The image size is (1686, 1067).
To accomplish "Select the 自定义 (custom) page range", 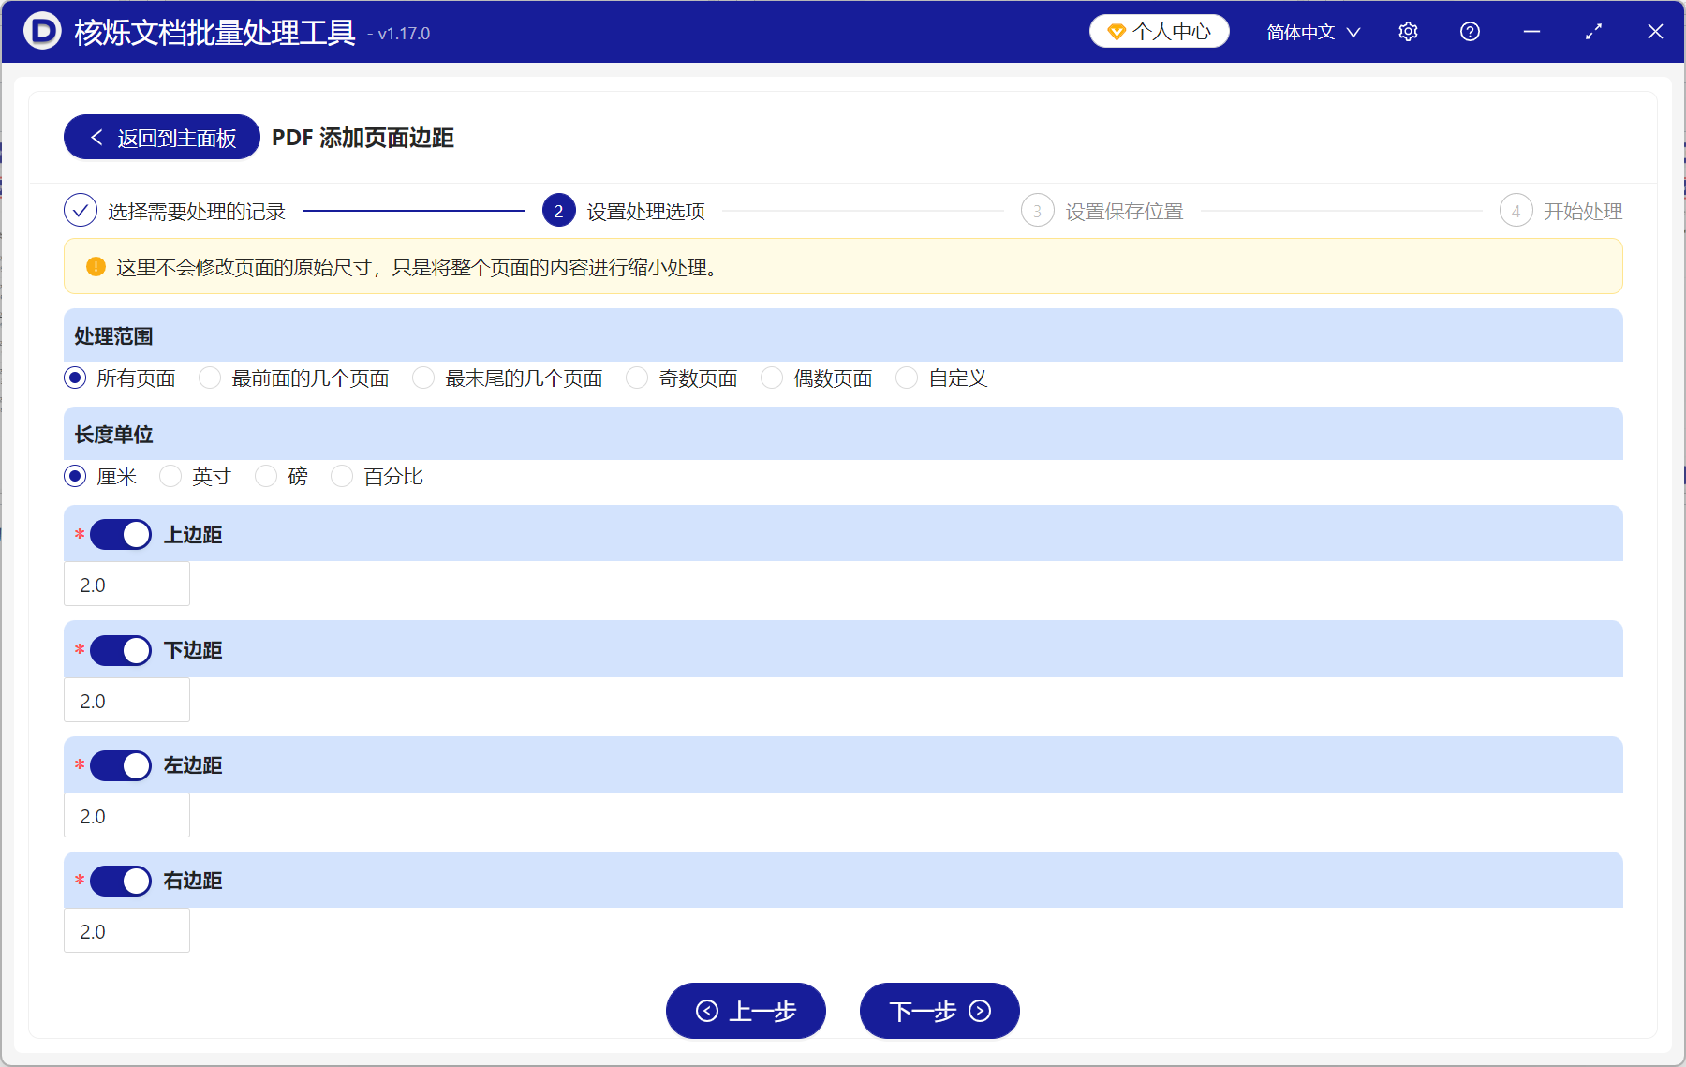I will (x=906, y=378).
